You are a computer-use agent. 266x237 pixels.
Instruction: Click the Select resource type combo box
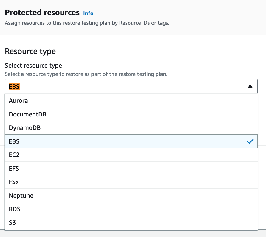point(131,86)
